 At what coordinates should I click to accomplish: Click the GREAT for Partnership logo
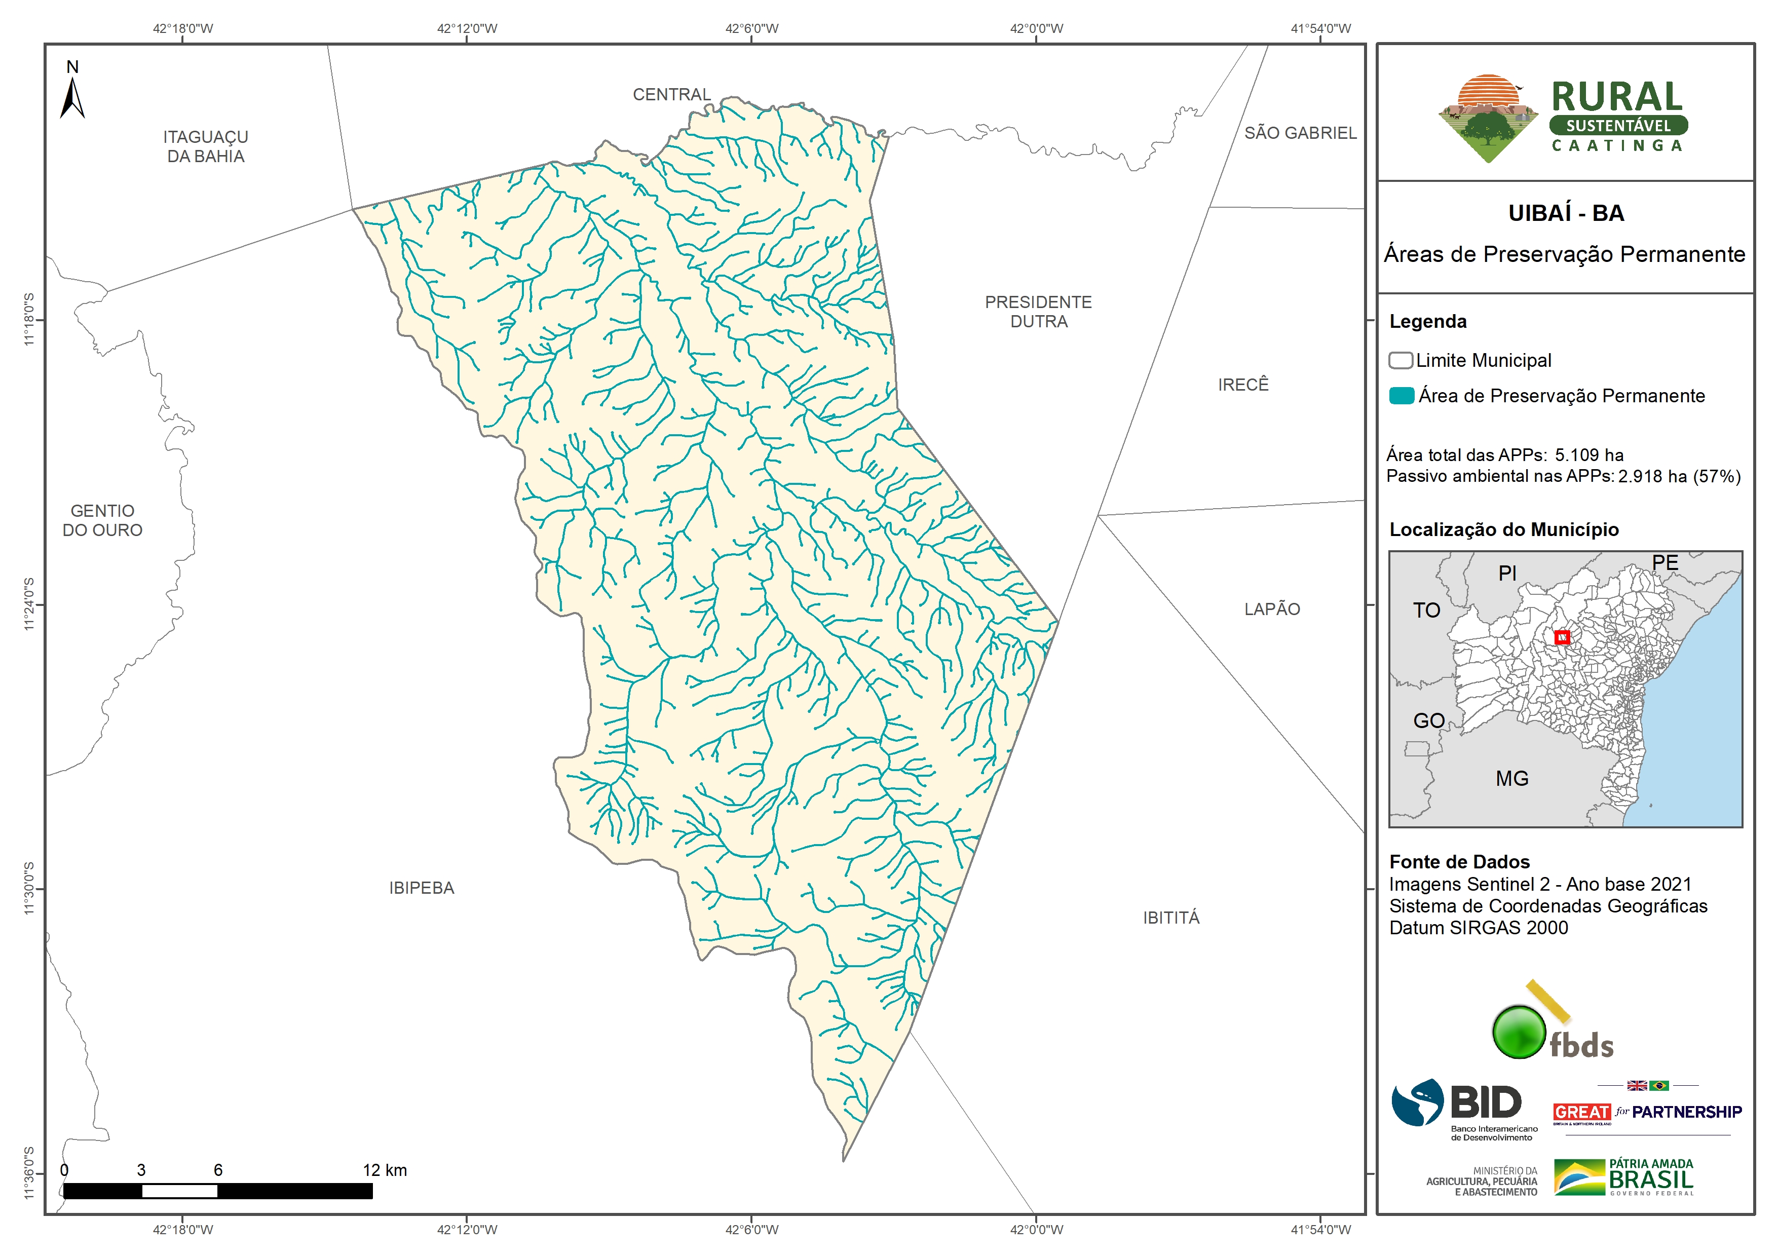coord(1647,1112)
